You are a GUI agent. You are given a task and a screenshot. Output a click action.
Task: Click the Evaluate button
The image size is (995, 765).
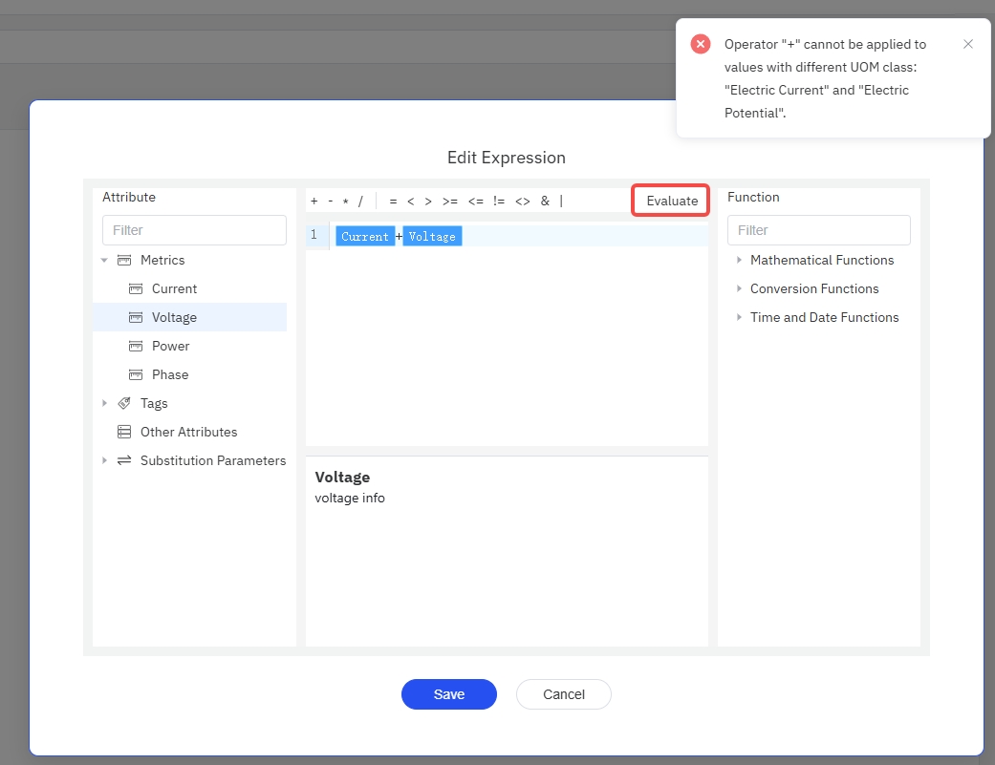pos(672,201)
